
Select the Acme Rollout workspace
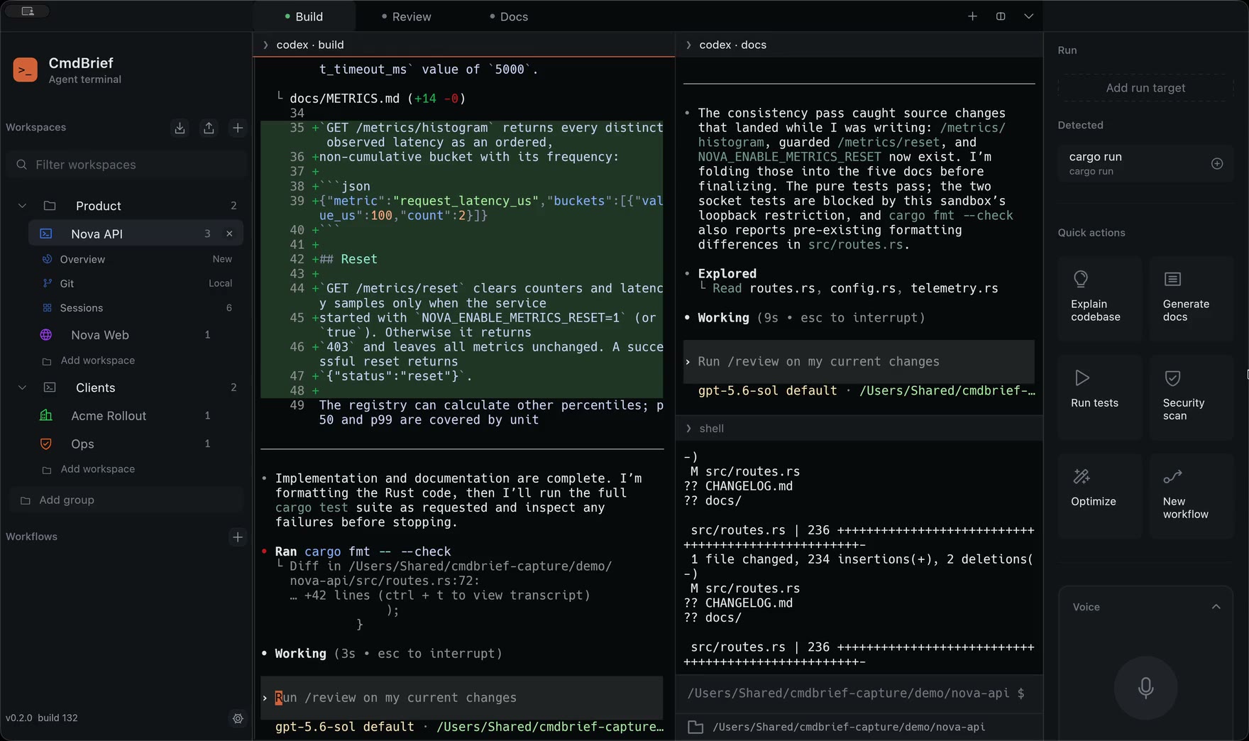pos(136,416)
